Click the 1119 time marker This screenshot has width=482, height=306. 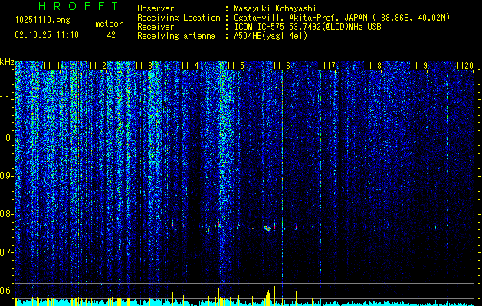coord(418,66)
